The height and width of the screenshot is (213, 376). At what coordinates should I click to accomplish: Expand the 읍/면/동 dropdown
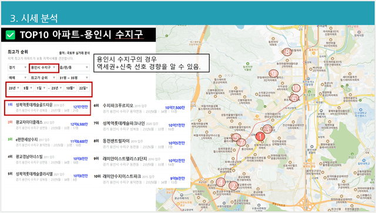(74, 67)
